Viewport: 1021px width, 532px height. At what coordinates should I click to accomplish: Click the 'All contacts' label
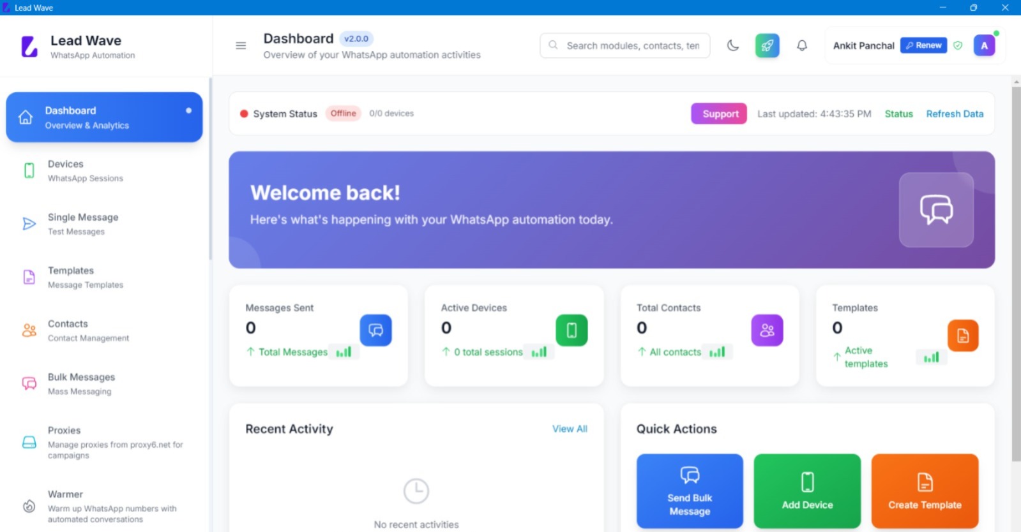tap(676, 351)
